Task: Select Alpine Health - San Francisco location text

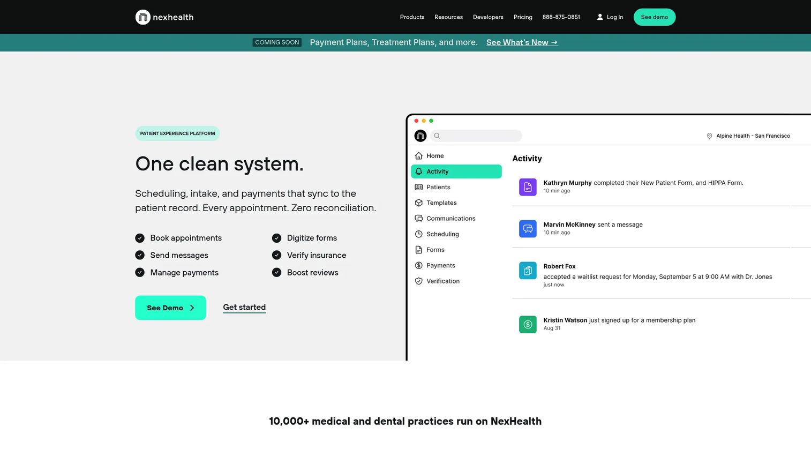Action: pos(753,136)
